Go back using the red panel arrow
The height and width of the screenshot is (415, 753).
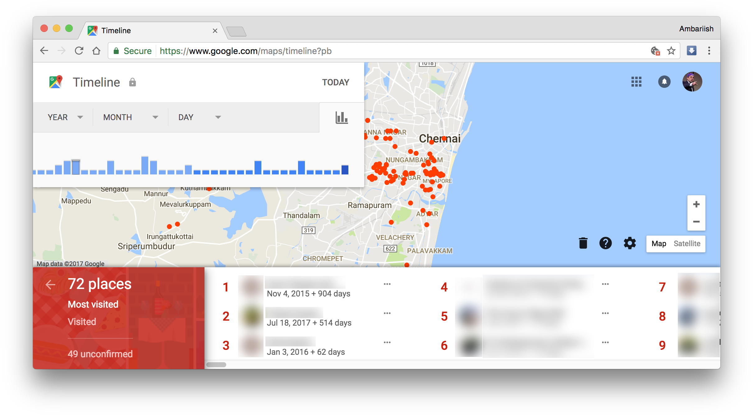pos(50,284)
